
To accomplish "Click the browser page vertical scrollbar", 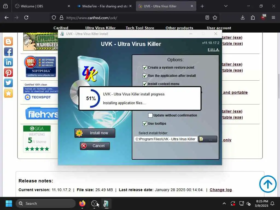I will (278, 86).
